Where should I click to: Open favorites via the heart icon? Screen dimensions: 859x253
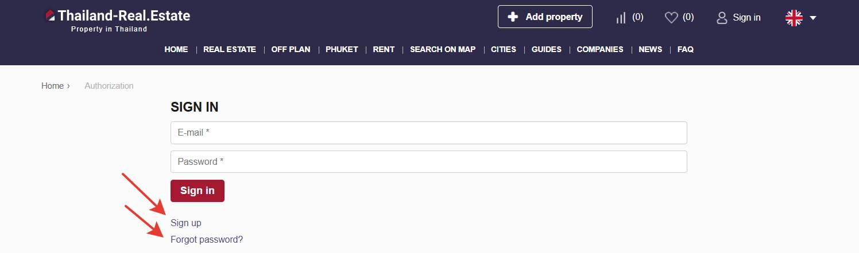pyautogui.click(x=671, y=18)
